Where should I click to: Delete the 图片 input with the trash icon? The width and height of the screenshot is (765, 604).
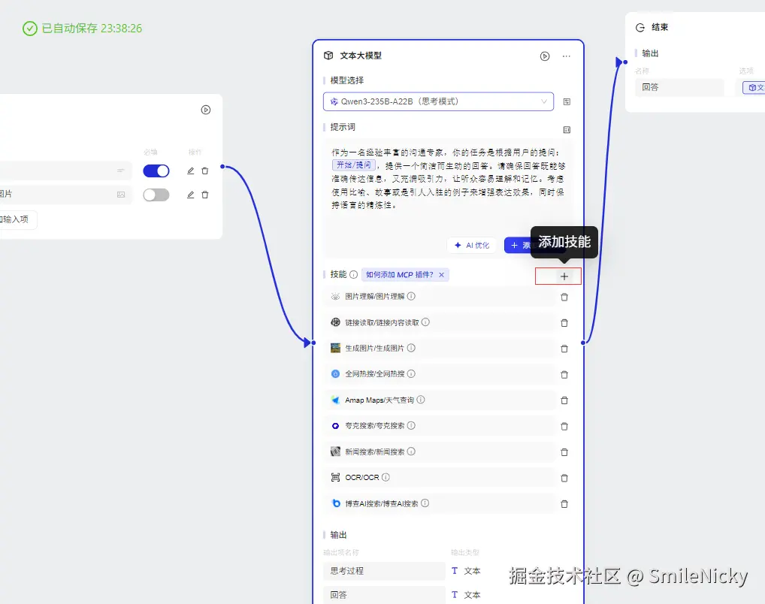point(205,195)
